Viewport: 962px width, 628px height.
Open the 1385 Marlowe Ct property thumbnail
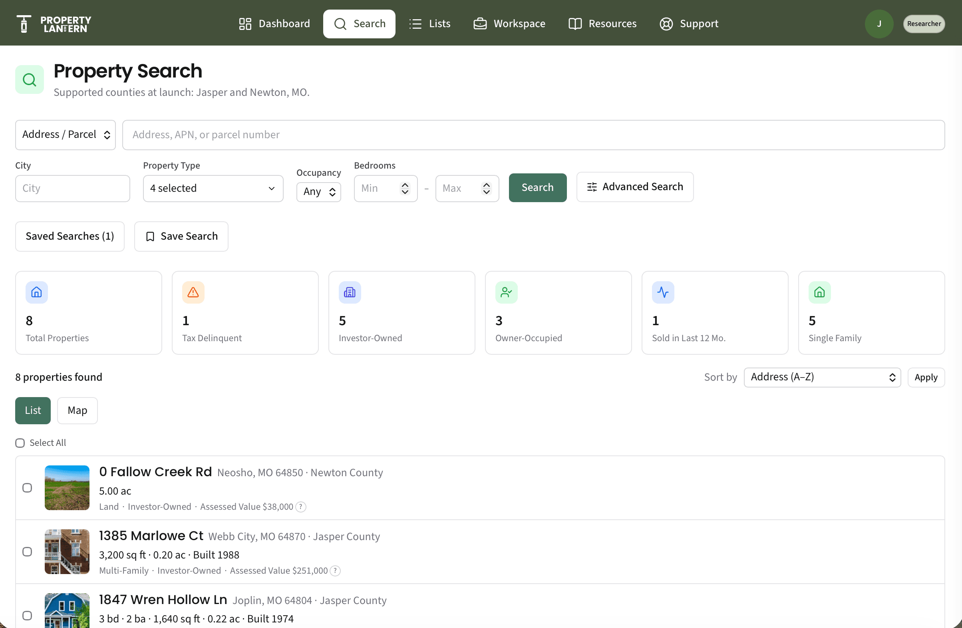point(67,552)
